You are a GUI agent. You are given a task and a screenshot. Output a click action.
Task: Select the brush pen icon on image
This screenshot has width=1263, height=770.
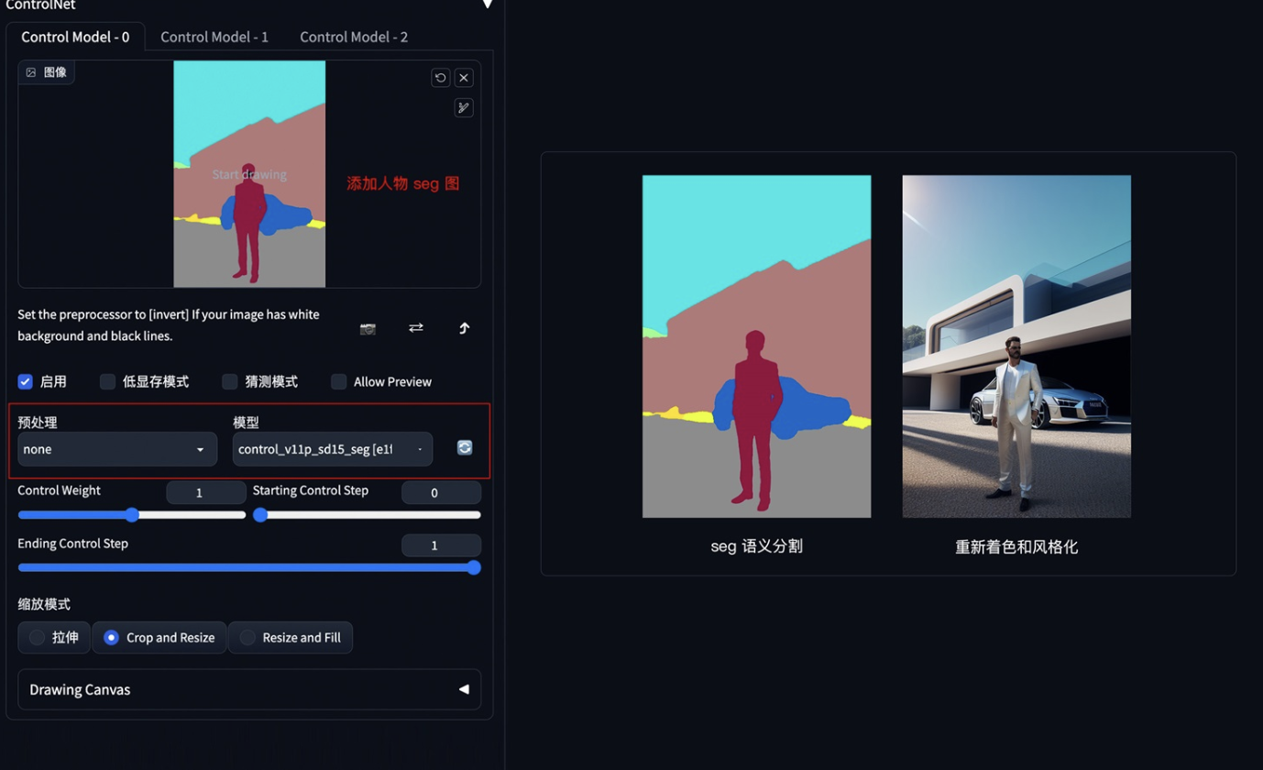[464, 108]
